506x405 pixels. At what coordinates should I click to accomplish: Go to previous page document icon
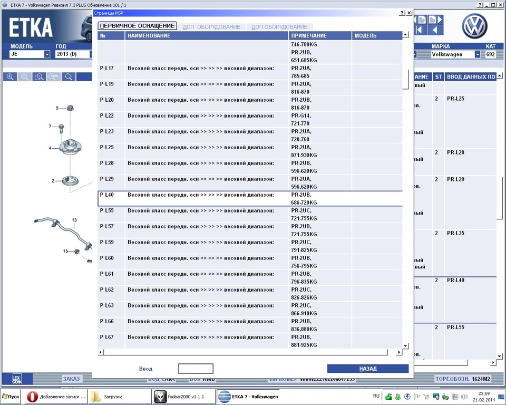click(420, 20)
